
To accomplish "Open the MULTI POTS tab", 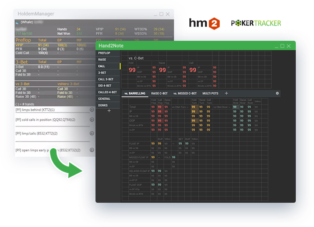I will pyautogui.click(x=210, y=93).
